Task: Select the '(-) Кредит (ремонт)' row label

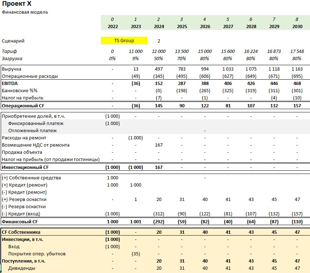Action: point(24,192)
